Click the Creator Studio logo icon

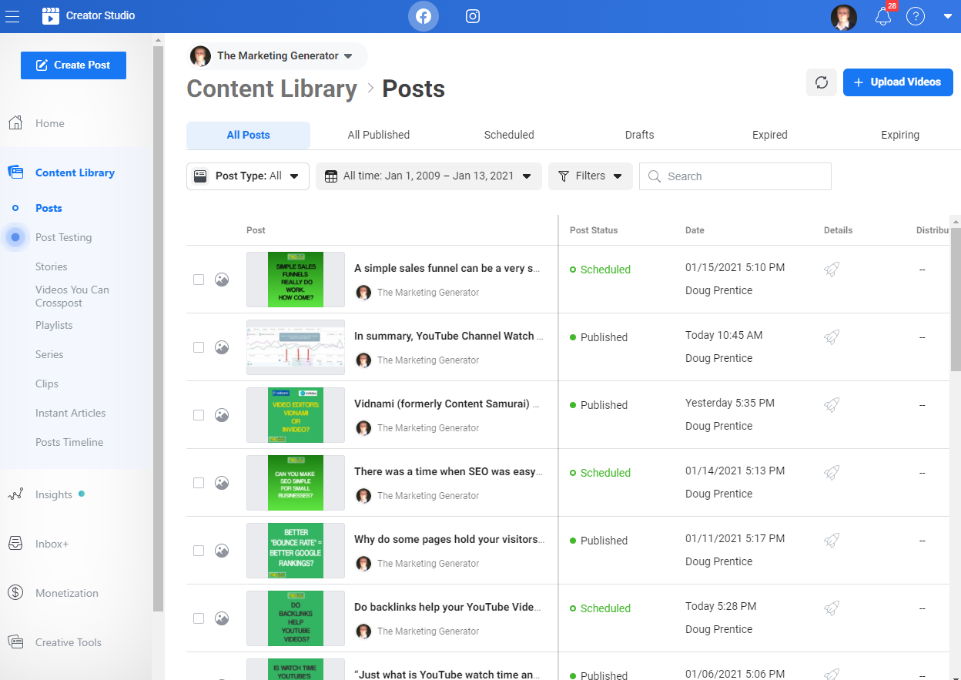[x=51, y=16]
